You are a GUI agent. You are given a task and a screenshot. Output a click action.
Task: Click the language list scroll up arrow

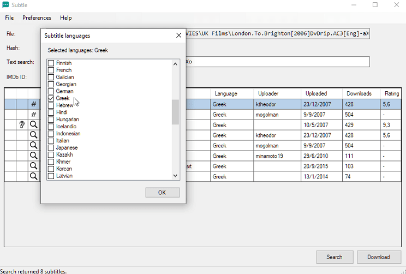coord(175,64)
